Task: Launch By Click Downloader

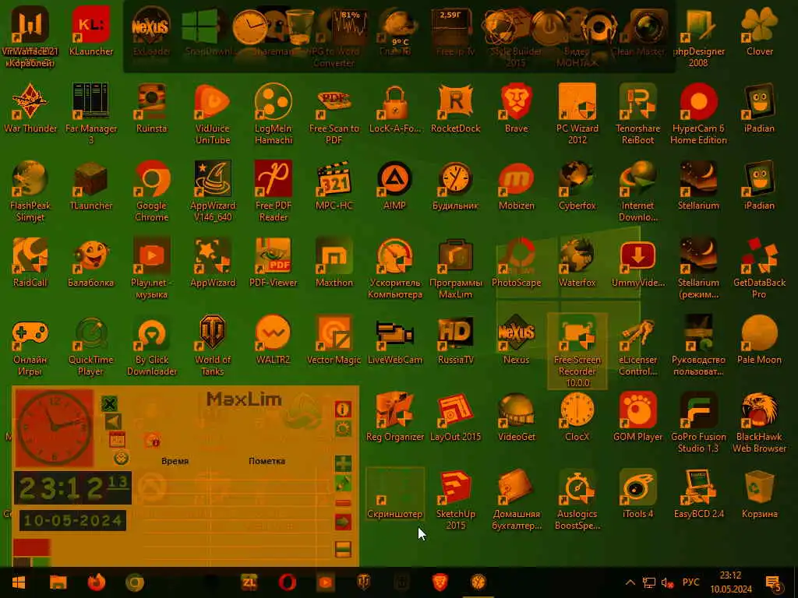Action: click(x=152, y=345)
